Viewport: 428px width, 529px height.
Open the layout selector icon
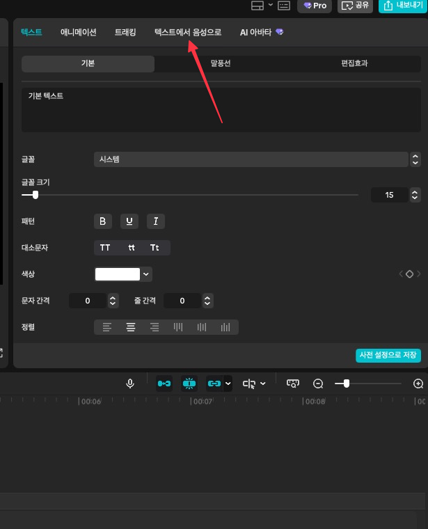tap(257, 6)
